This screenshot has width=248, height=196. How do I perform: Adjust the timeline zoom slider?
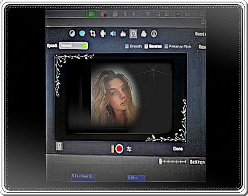[172, 161]
